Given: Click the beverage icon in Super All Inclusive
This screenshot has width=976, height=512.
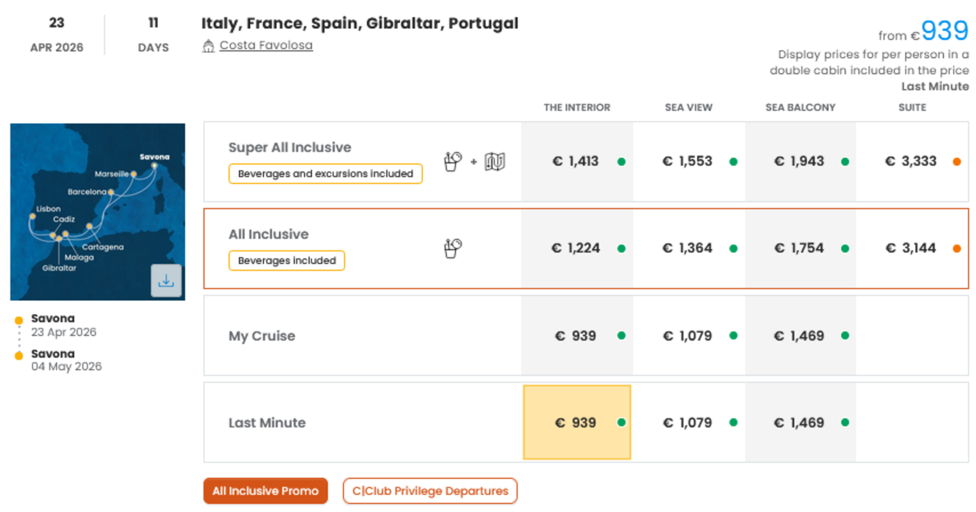Looking at the screenshot, I should pos(452,161).
